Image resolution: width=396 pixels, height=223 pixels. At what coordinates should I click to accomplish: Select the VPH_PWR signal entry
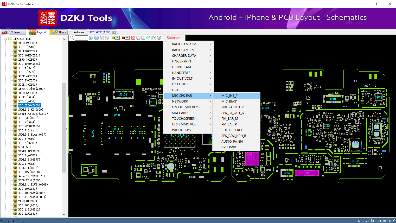coord(236,147)
